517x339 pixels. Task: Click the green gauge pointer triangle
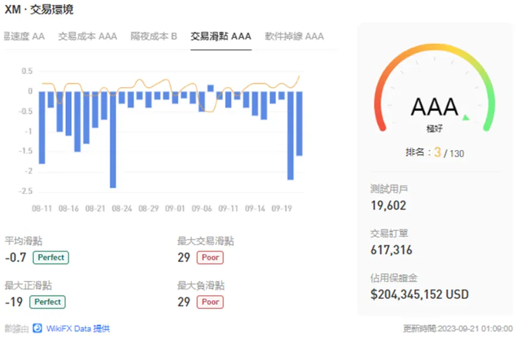tap(466, 117)
